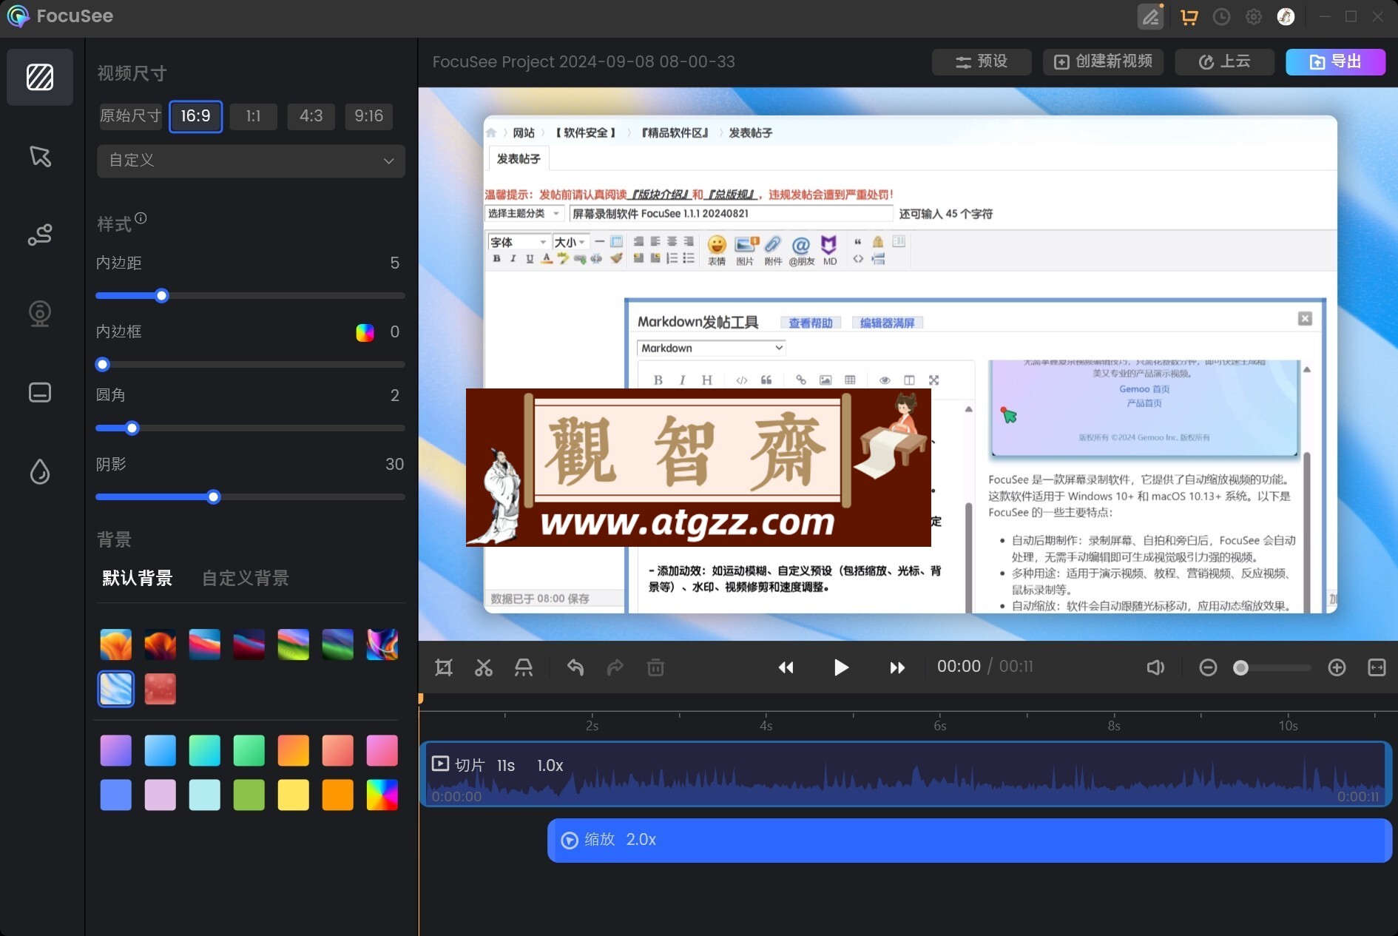Mute the volume speaker icon
1398x936 pixels.
tap(1155, 667)
